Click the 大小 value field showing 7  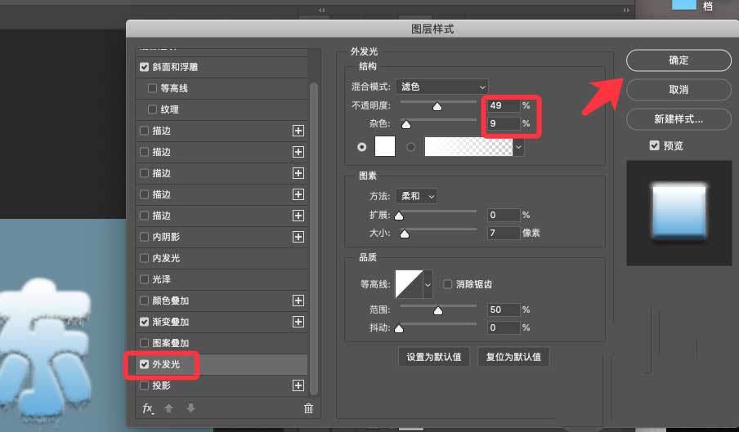click(x=503, y=233)
